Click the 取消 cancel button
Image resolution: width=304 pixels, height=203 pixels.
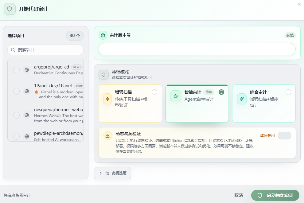pos(239,195)
